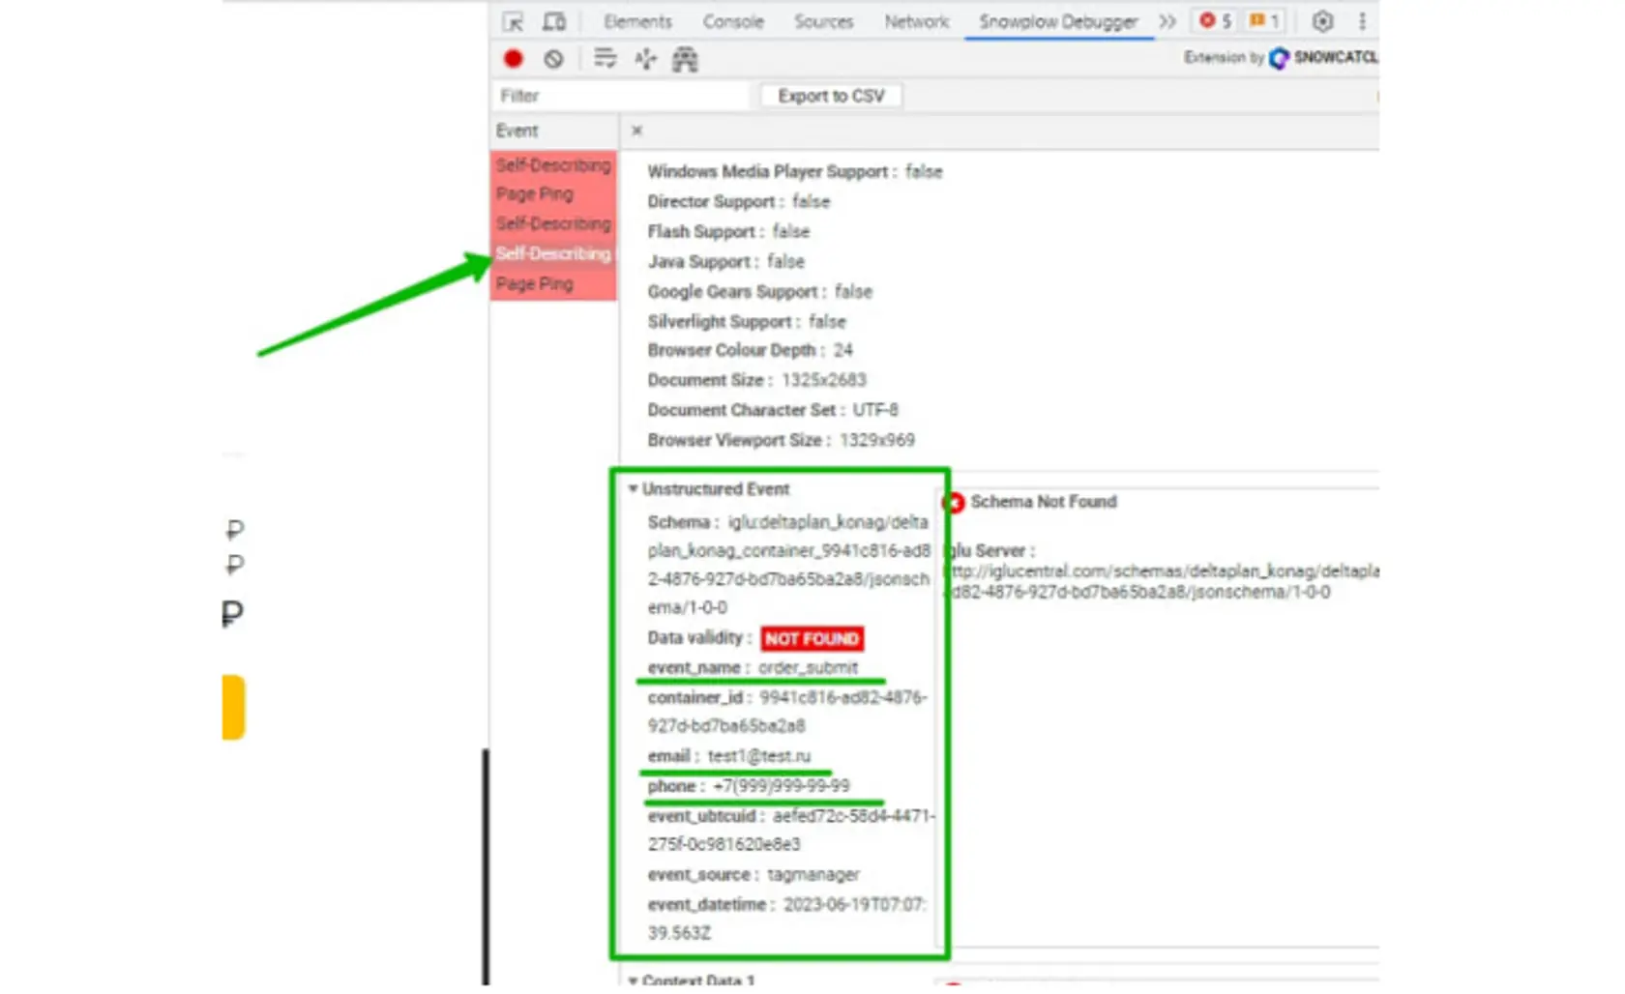Select the first Page Ping event row
Screen dimensions: 1625x994
(x=553, y=194)
